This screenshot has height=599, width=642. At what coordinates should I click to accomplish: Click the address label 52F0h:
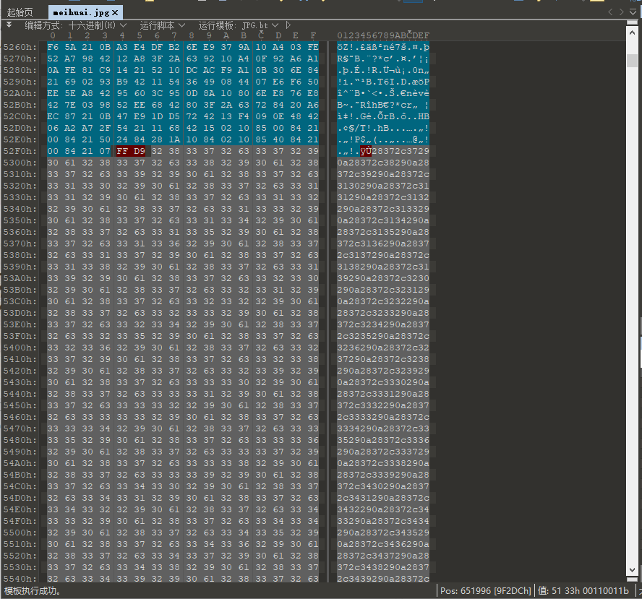click(20, 151)
